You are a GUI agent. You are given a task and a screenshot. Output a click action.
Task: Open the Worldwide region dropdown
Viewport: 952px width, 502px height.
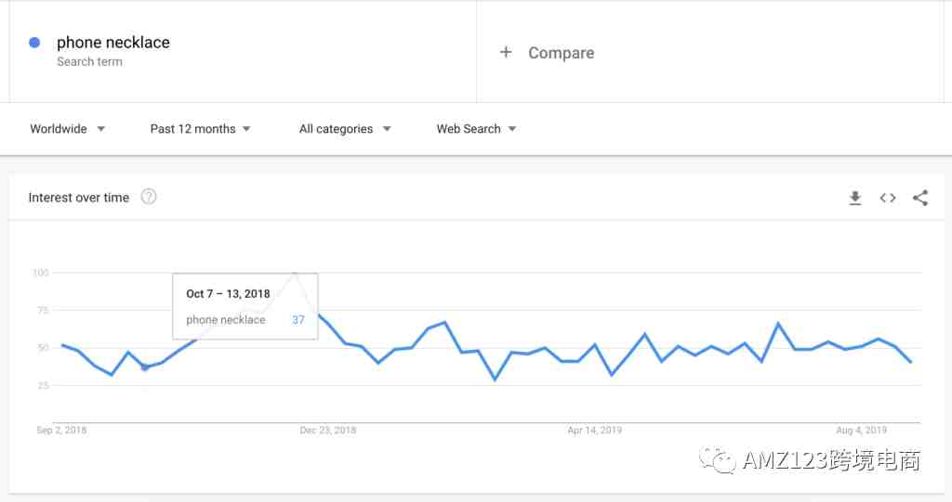[67, 129]
